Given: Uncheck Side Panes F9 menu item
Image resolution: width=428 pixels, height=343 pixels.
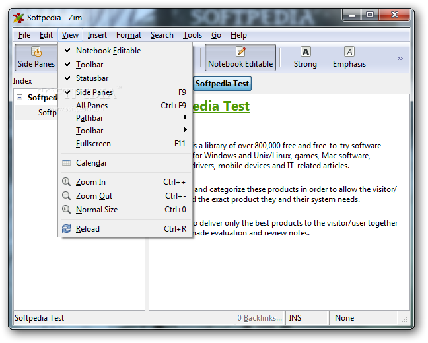Looking at the screenshot, I should tap(125, 92).
